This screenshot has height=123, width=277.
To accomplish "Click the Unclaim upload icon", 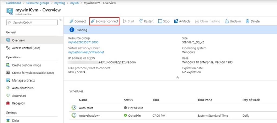I will pos(227,21).
